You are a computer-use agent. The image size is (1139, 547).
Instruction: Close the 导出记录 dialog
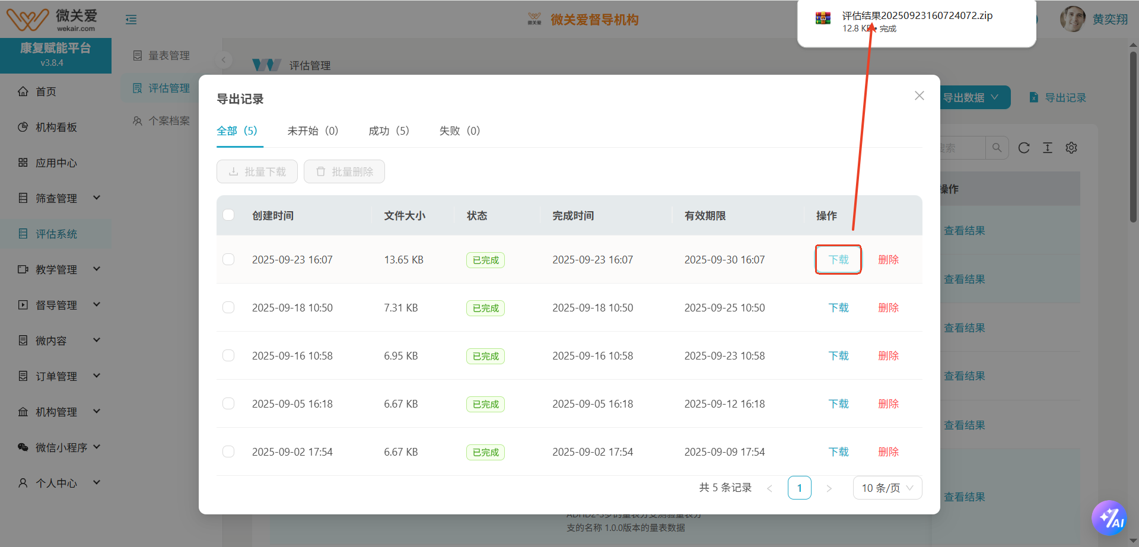point(920,96)
